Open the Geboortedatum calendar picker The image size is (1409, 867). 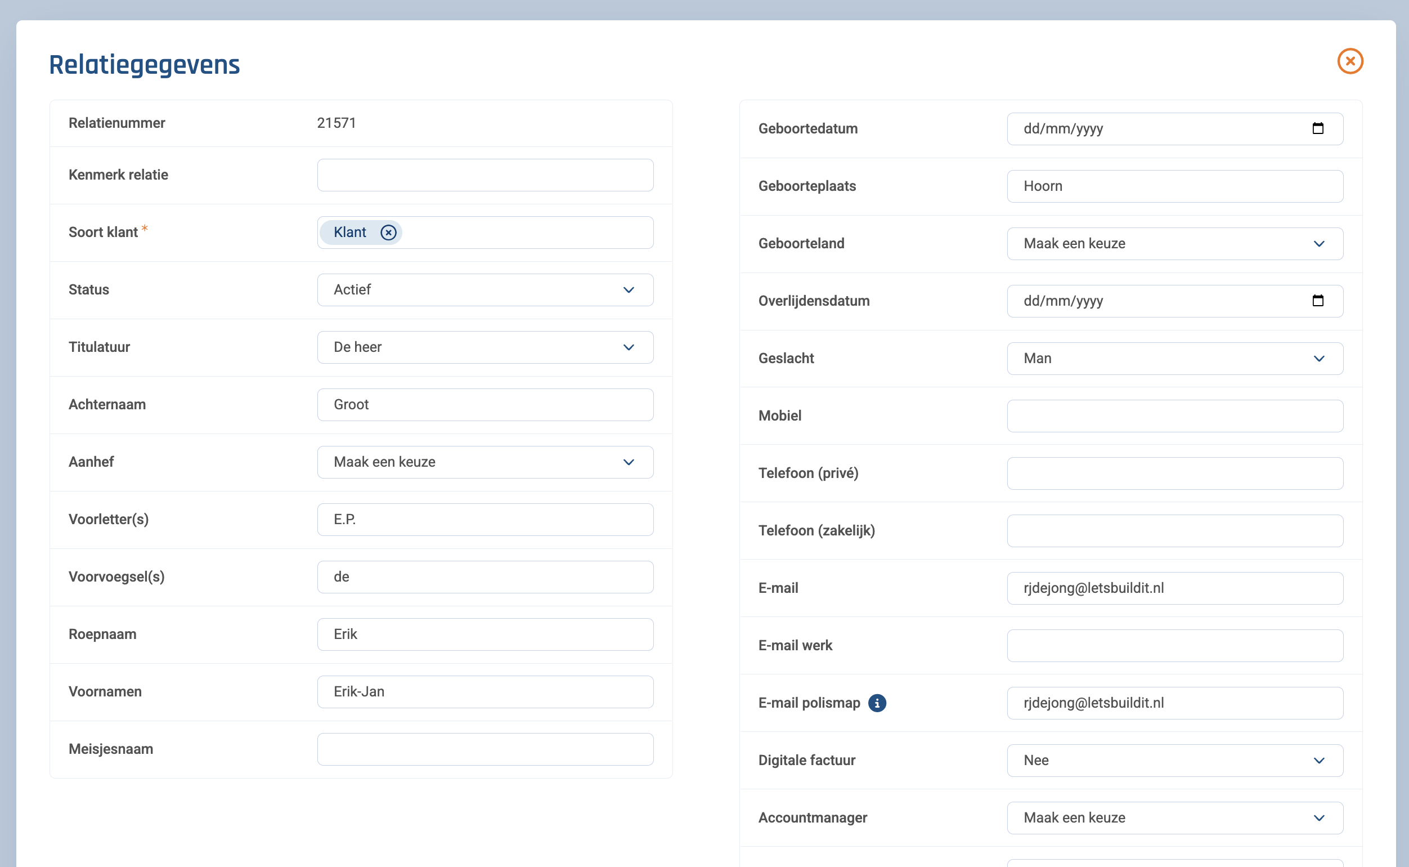1317,128
